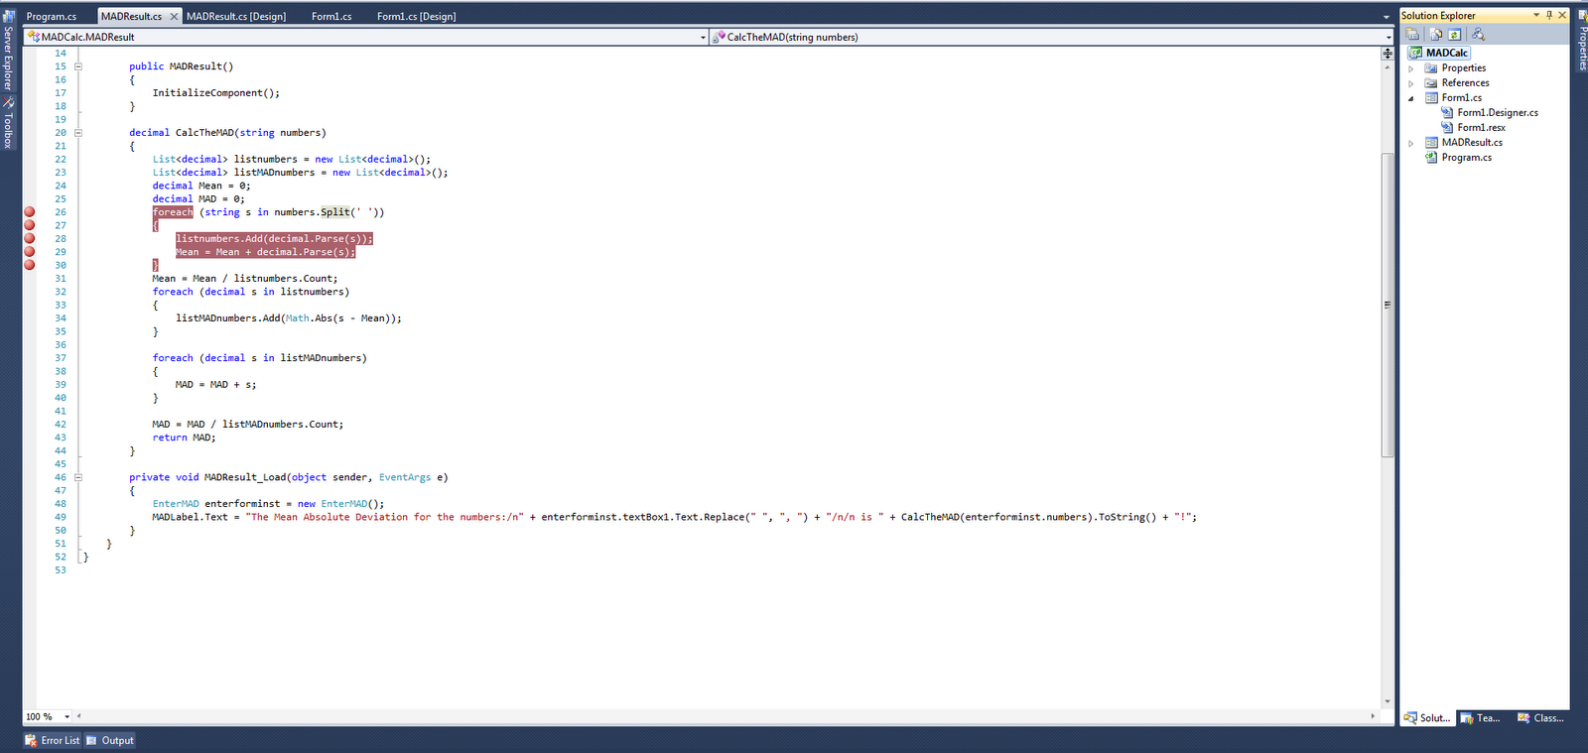The width and height of the screenshot is (1588, 753).
Task: Open the Toolbox side panel
Action: 8,123
